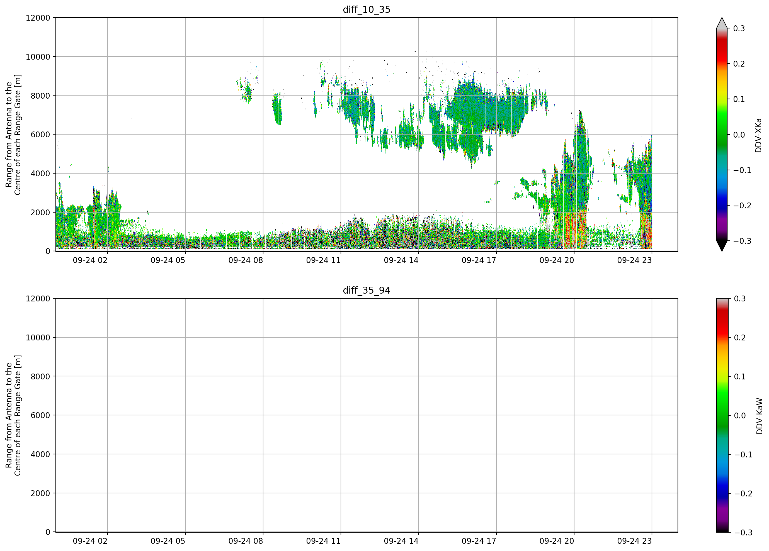This screenshot has width=769, height=551.
Task: Click the diff_10_35 plot title
Action: 367,9
